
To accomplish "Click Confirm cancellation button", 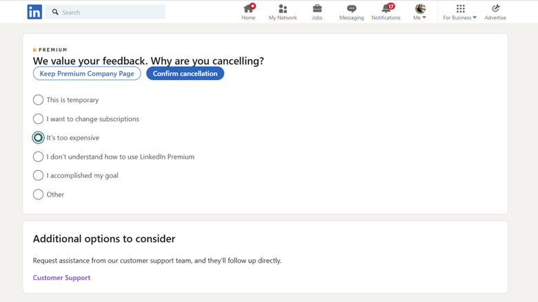I will coord(185,74).
